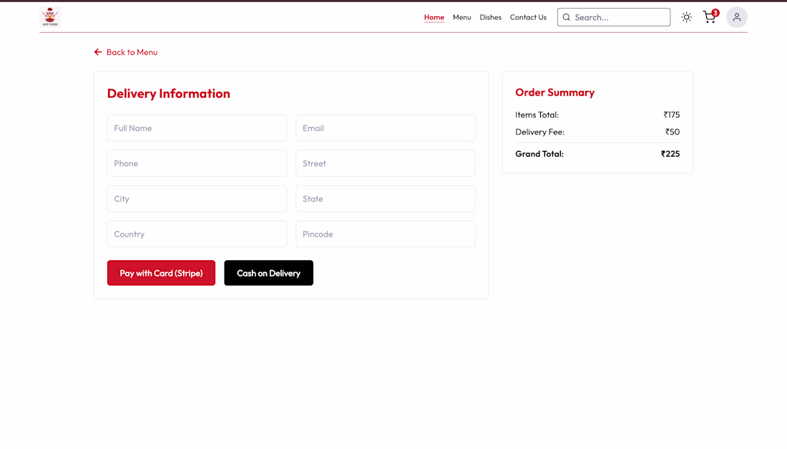Click the Pincode field
The image size is (787, 449).
(x=386, y=234)
